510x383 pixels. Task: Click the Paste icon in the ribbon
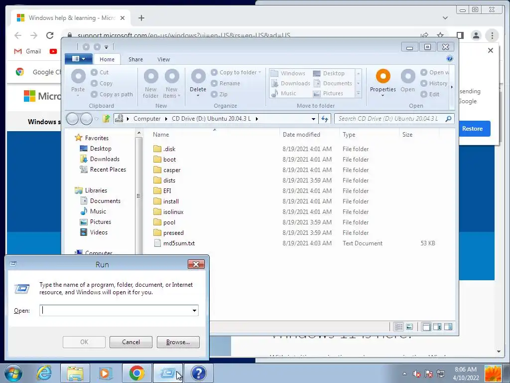click(x=78, y=76)
